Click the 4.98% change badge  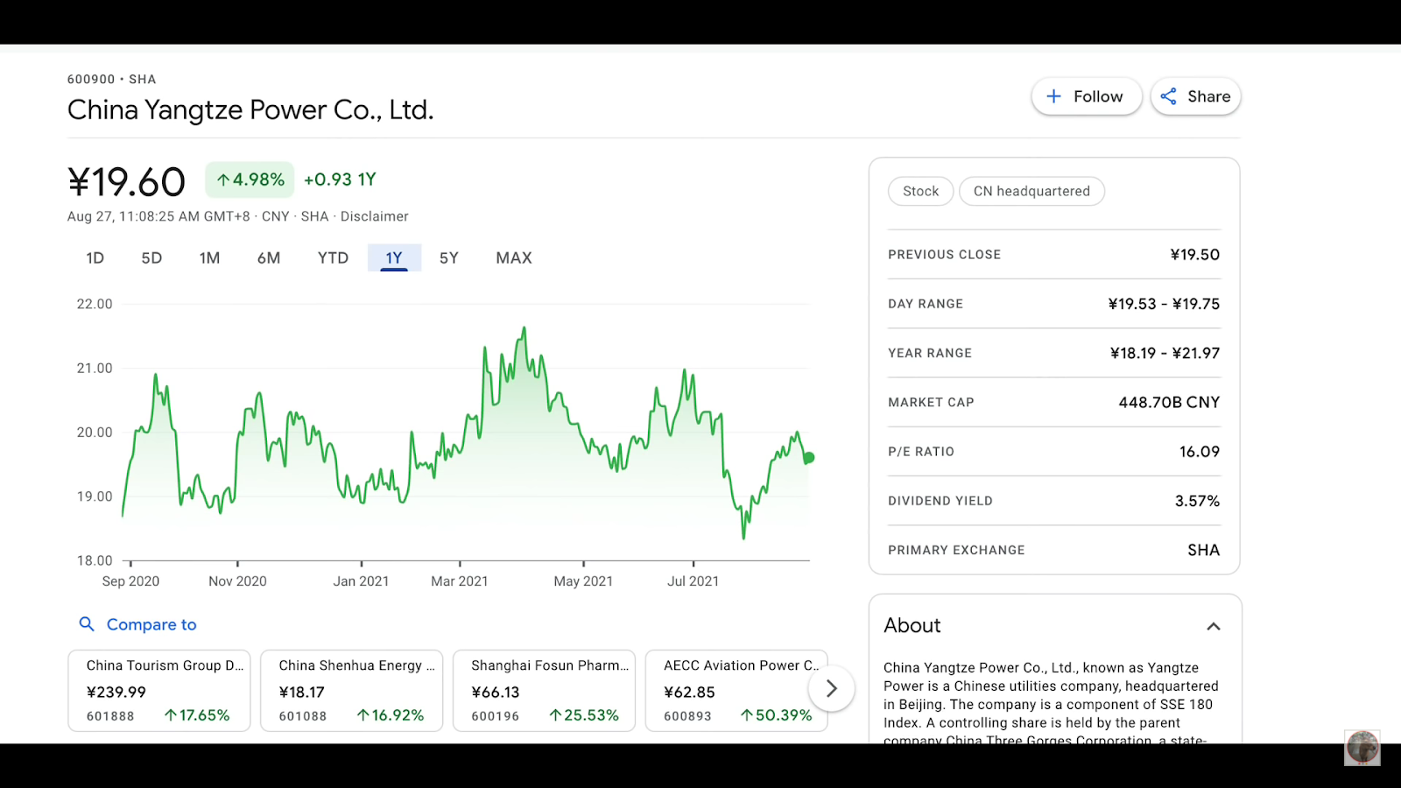pyautogui.click(x=250, y=179)
